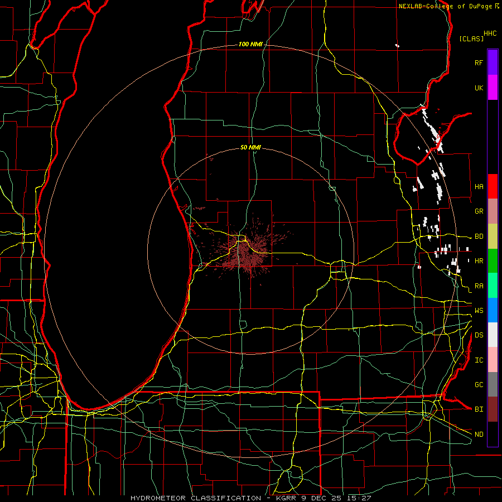Screen dimensions: 502x502
Task: Click the magenta UK color swatch
Action: coord(493,88)
